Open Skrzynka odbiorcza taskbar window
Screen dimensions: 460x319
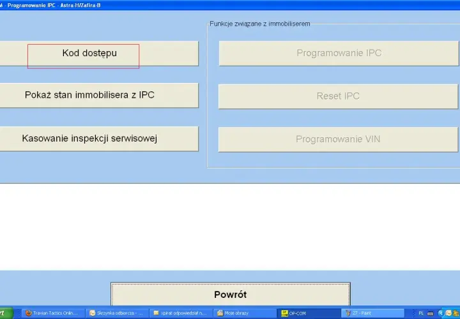click(117, 313)
